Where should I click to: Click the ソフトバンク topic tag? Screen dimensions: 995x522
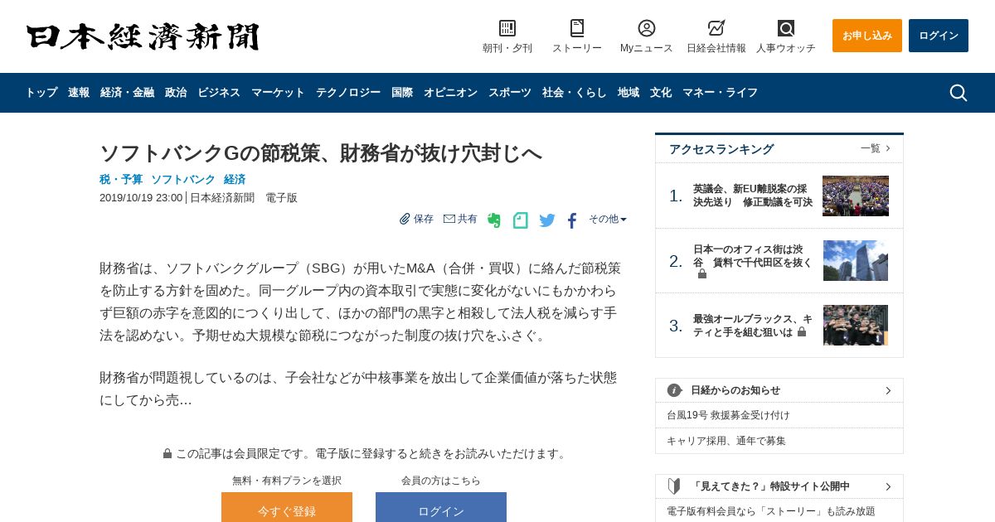click(x=183, y=179)
